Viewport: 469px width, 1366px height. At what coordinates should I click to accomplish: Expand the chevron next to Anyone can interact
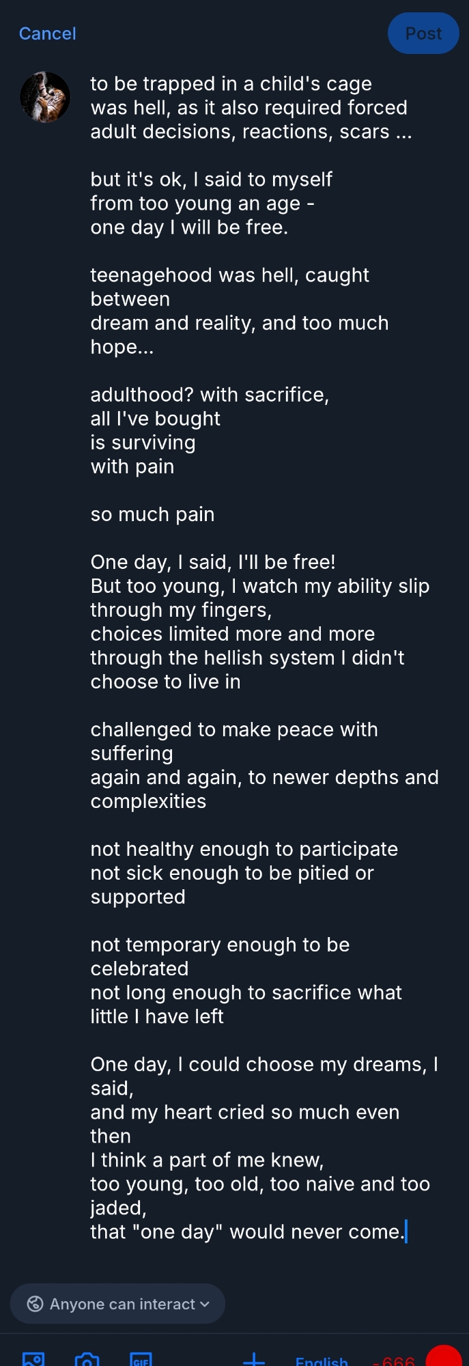click(x=204, y=1304)
